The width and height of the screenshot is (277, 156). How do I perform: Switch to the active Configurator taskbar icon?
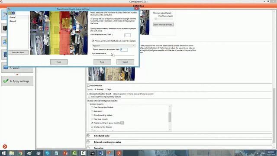110,153
